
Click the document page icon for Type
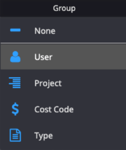[x=15, y=135]
